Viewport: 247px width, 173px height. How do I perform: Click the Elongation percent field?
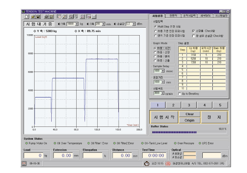pyautogui.click(x=93, y=155)
